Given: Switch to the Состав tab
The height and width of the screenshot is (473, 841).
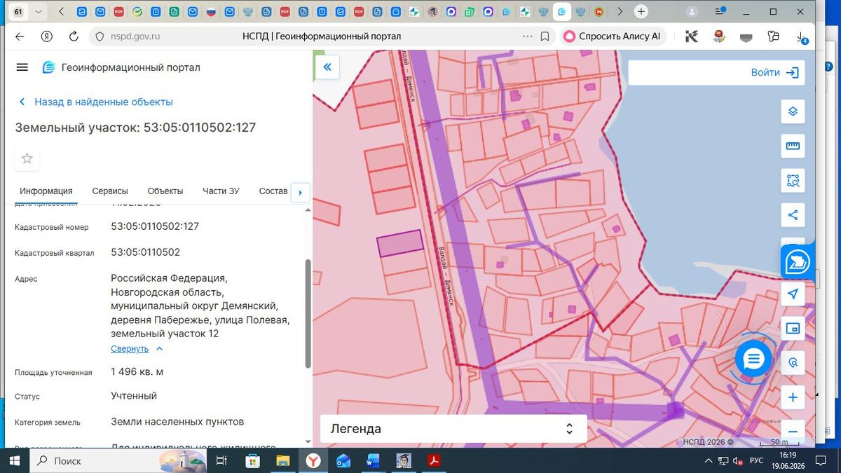Looking at the screenshot, I should point(273,191).
